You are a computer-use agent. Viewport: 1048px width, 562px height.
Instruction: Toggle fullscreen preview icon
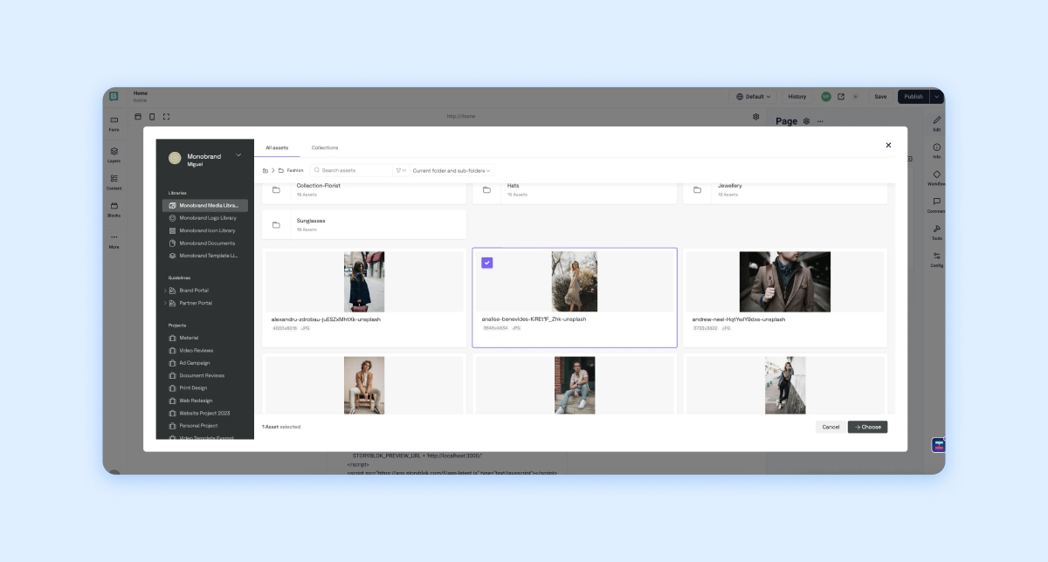pyautogui.click(x=167, y=116)
